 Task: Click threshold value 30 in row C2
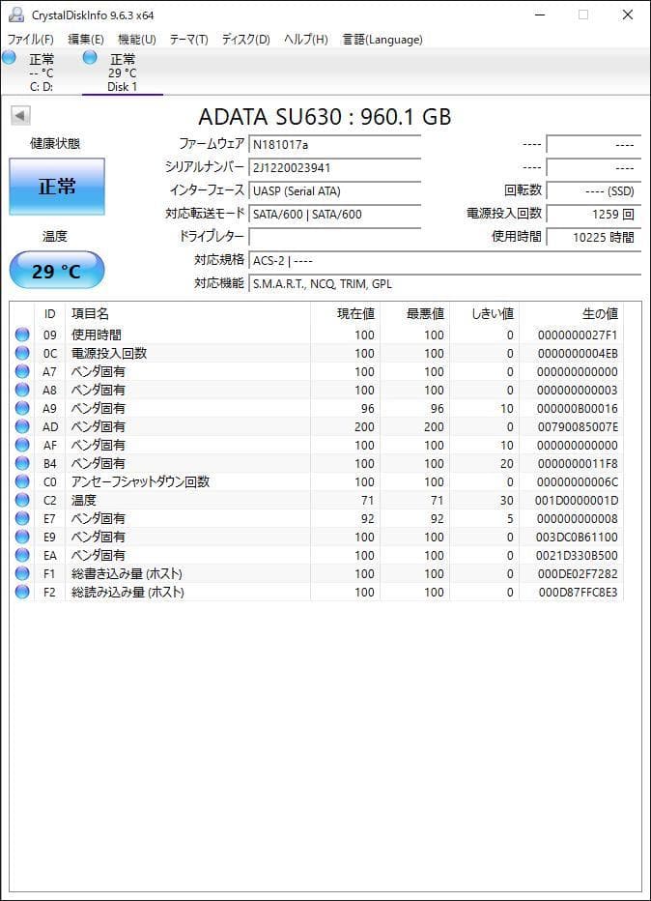[506, 501]
